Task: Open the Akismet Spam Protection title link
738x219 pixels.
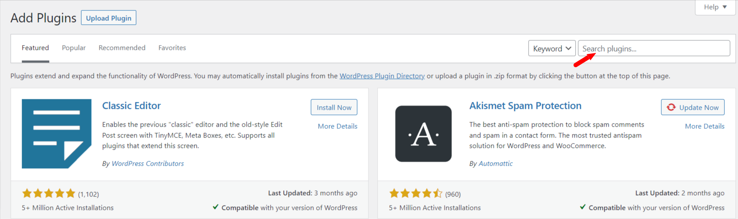Action: pos(525,106)
